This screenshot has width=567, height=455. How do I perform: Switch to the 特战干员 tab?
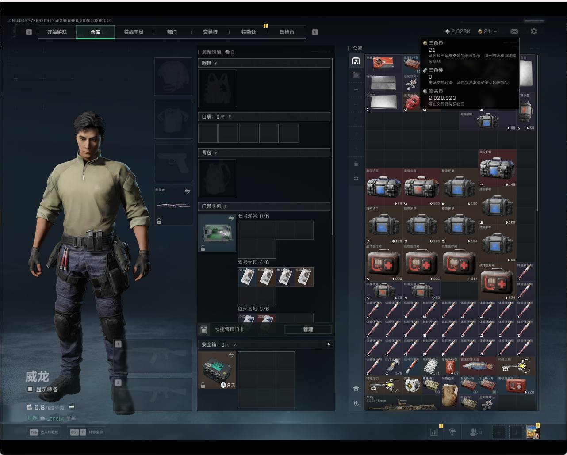click(x=134, y=32)
